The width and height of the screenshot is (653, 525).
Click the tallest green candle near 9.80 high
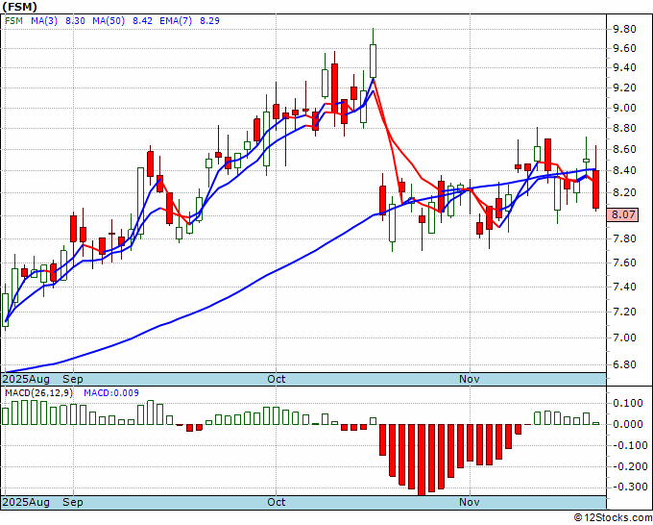(x=374, y=61)
